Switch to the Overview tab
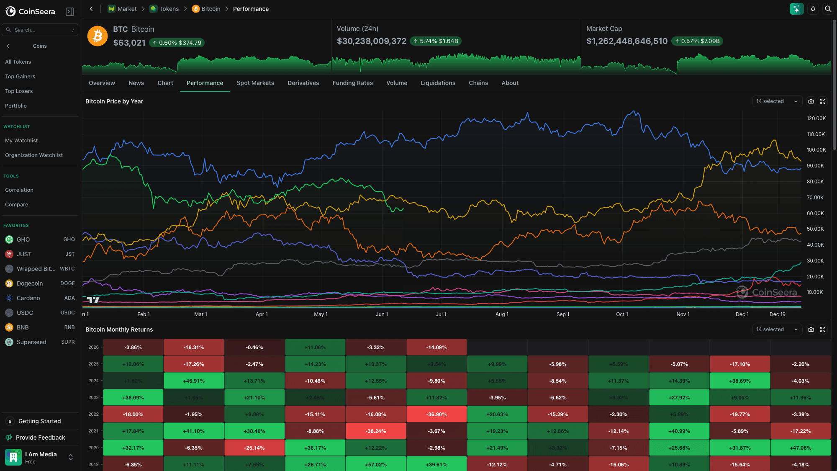The height and width of the screenshot is (471, 837). pyautogui.click(x=102, y=83)
